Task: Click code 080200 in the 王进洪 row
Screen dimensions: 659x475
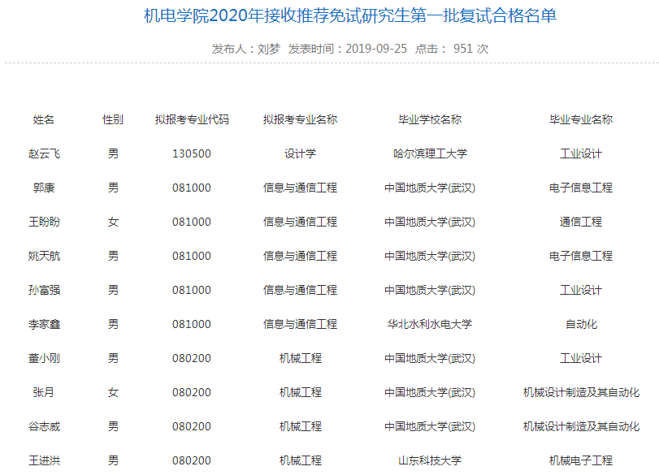Action: pos(192,460)
